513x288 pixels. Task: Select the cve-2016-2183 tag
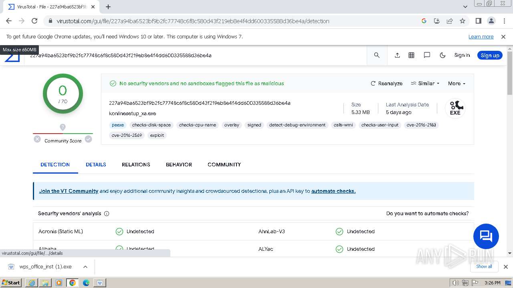click(x=421, y=125)
